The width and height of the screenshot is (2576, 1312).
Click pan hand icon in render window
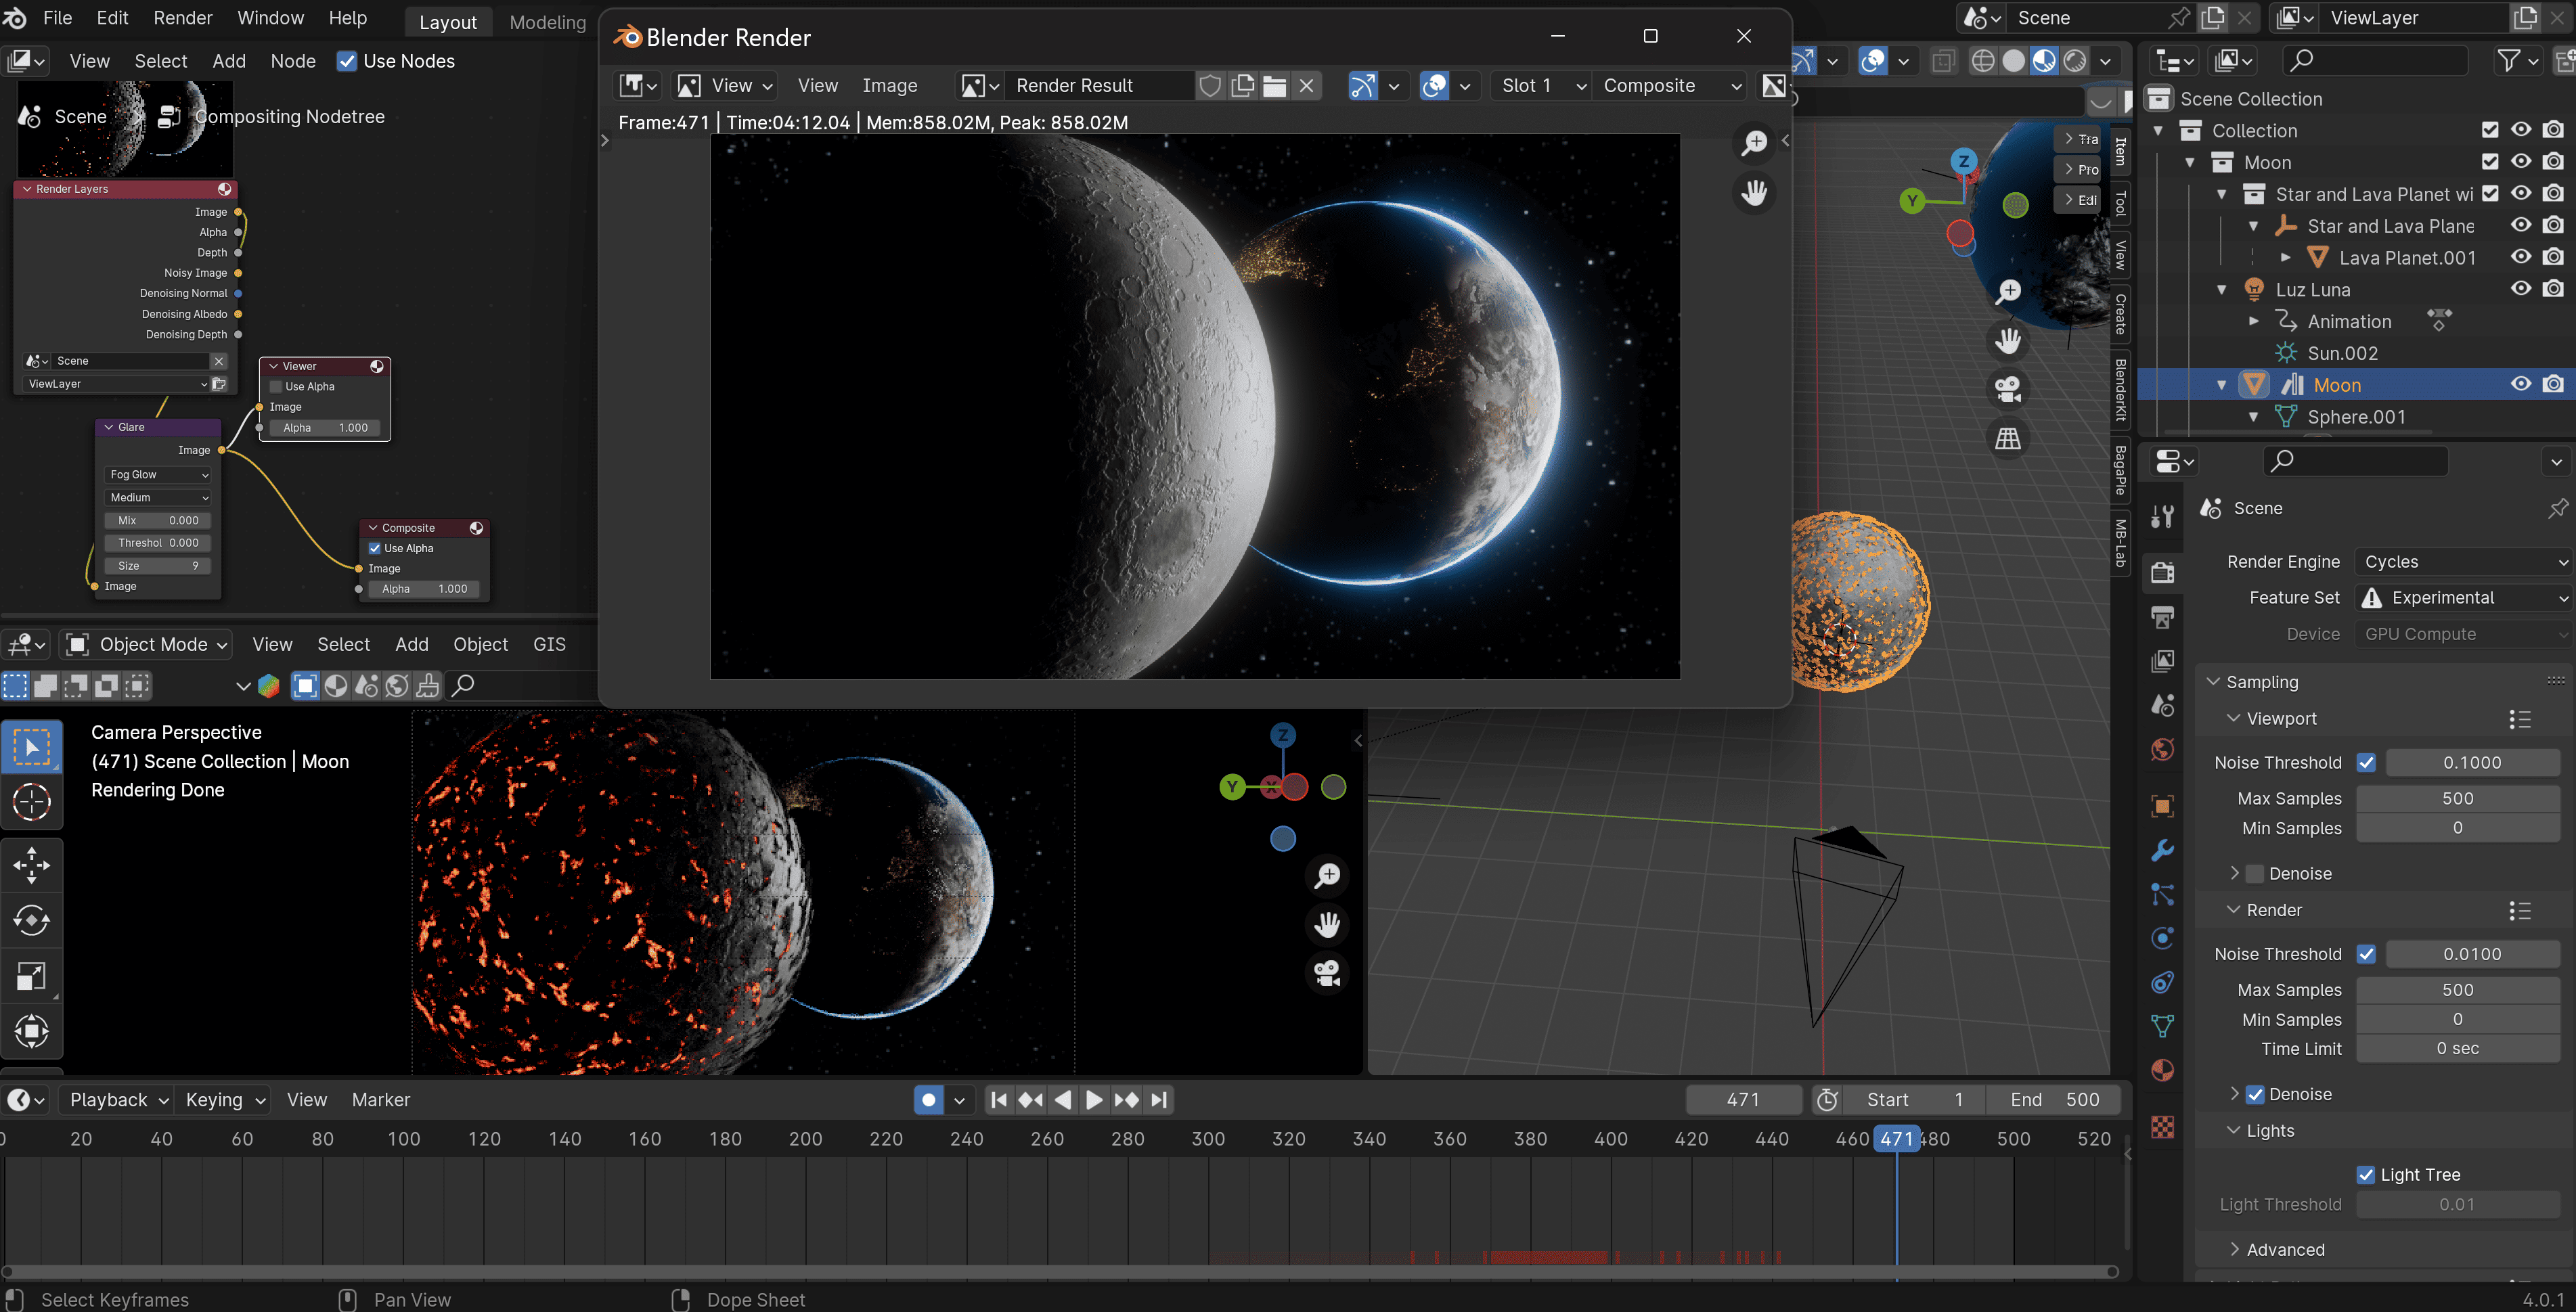(1754, 192)
